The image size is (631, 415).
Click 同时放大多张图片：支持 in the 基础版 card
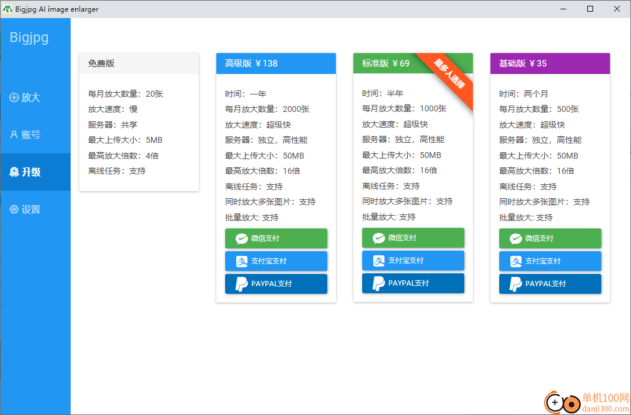pyautogui.click(x=545, y=202)
